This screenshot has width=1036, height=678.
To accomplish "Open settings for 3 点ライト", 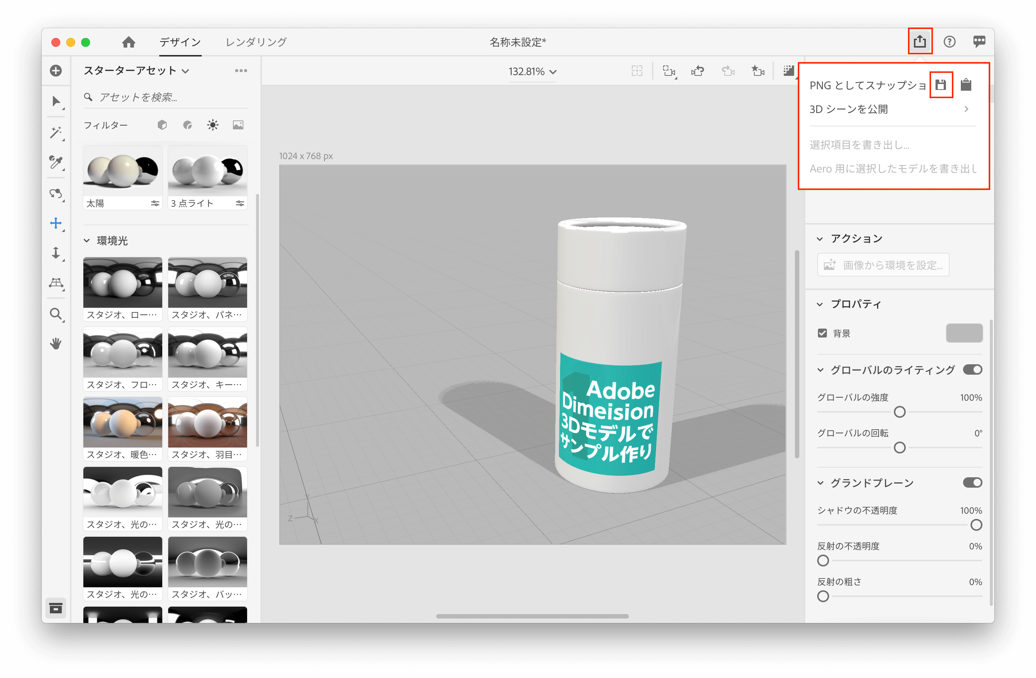I will [x=240, y=204].
